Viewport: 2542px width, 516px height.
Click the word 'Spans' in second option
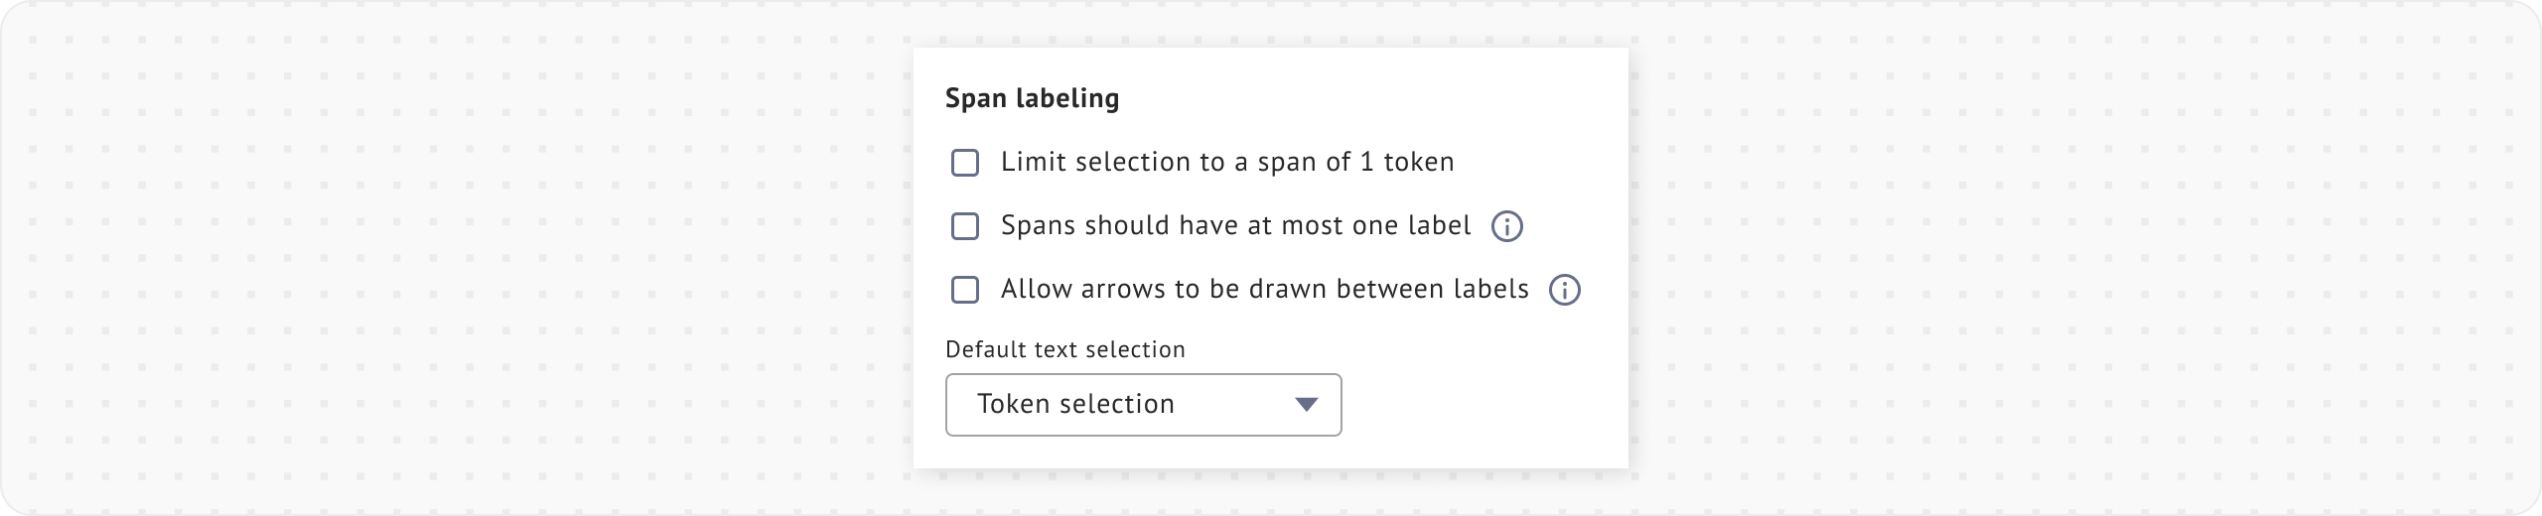click(1039, 226)
